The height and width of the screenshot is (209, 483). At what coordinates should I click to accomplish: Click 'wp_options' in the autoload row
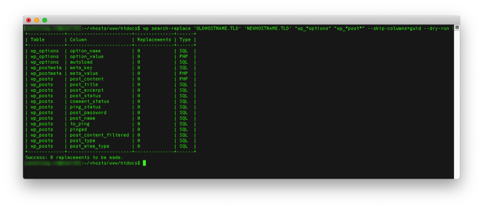point(44,62)
